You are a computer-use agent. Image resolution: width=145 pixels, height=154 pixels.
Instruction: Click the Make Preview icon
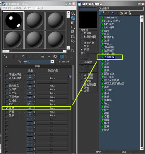(x=73, y=36)
